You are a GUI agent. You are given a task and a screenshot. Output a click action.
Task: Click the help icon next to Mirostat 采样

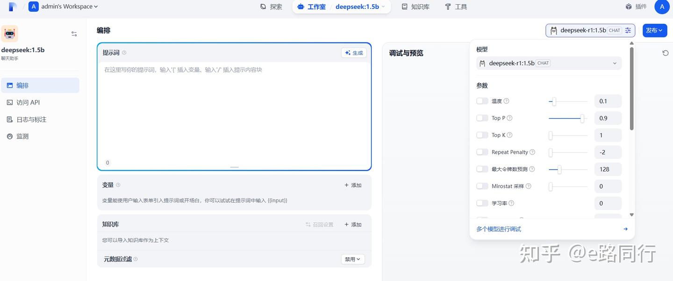coord(529,186)
